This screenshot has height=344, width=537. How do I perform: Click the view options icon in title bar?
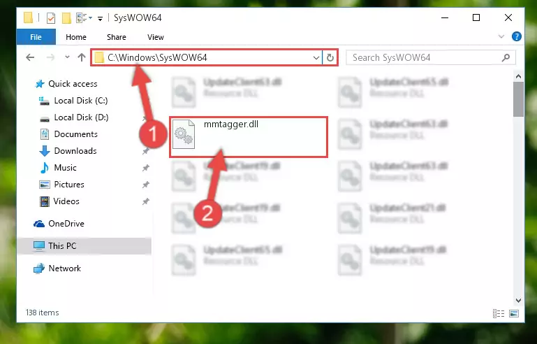point(82,17)
